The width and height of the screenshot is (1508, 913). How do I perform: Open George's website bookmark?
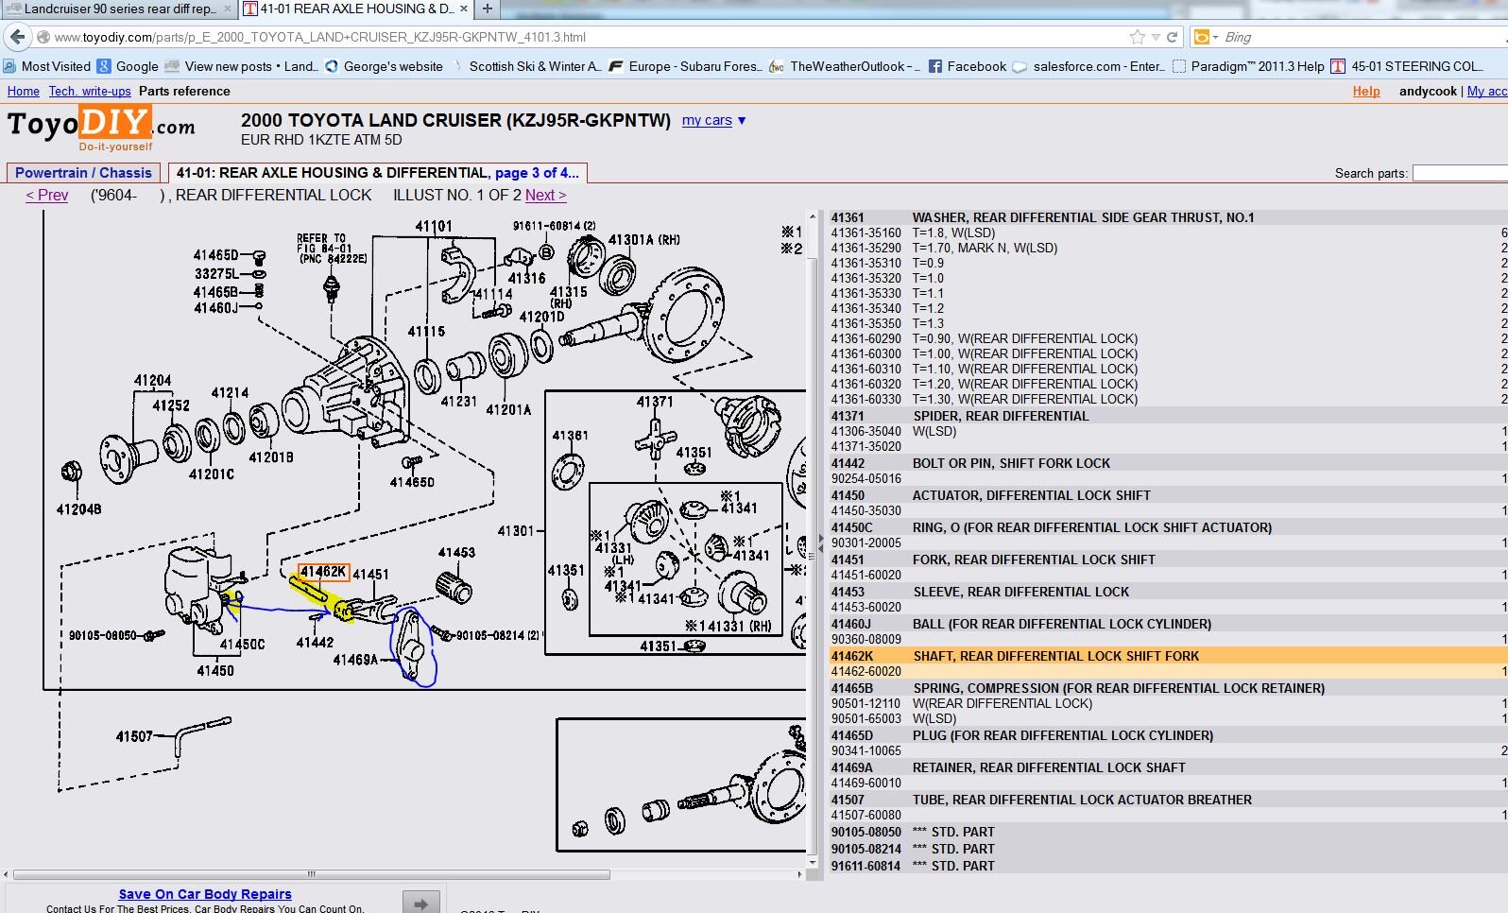click(x=385, y=66)
